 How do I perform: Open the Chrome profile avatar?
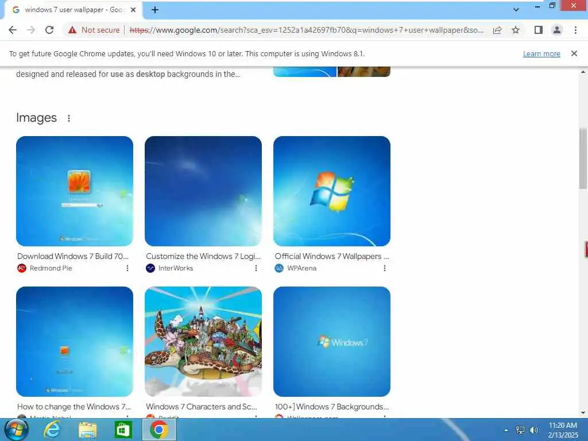[x=557, y=30]
